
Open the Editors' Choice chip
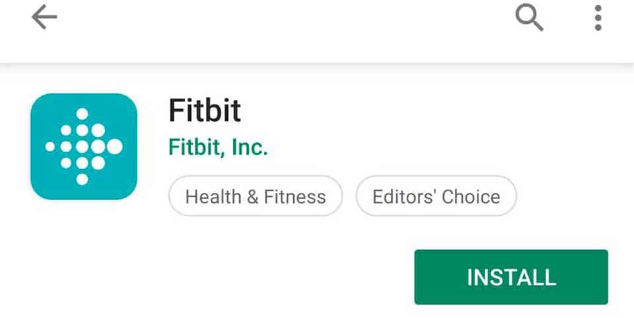click(x=436, y=196)
